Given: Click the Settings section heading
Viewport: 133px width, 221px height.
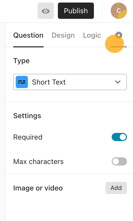Looking at the screenshot, I should coord(27,116).
